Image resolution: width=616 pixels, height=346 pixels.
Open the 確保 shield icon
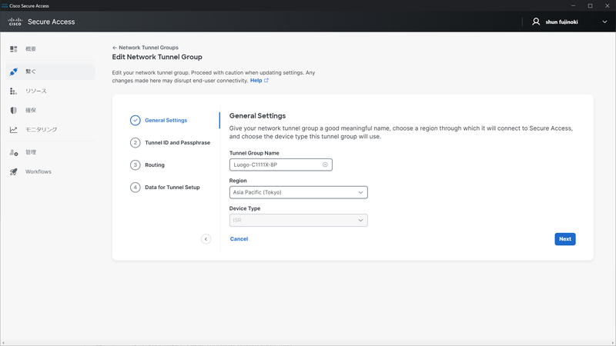(x=14, y=110)
